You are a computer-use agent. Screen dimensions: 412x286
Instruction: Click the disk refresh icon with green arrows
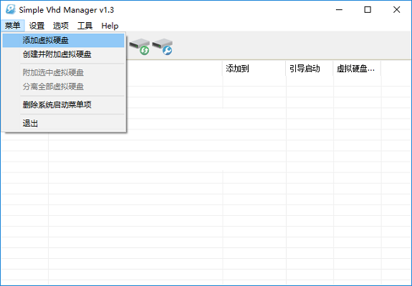click(140, 46)
